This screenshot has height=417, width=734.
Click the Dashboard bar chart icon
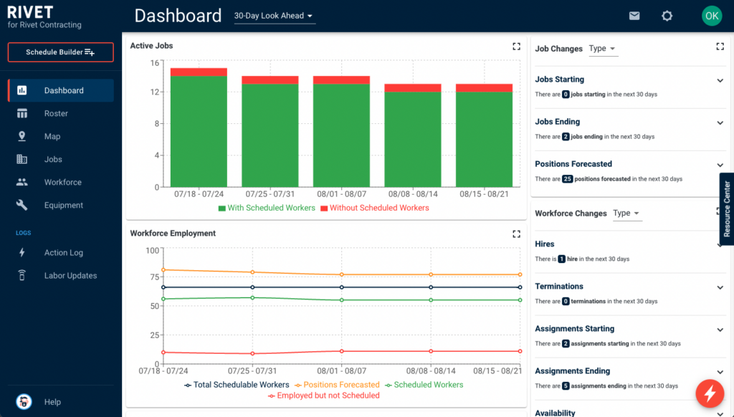click(x=22, y=90)
